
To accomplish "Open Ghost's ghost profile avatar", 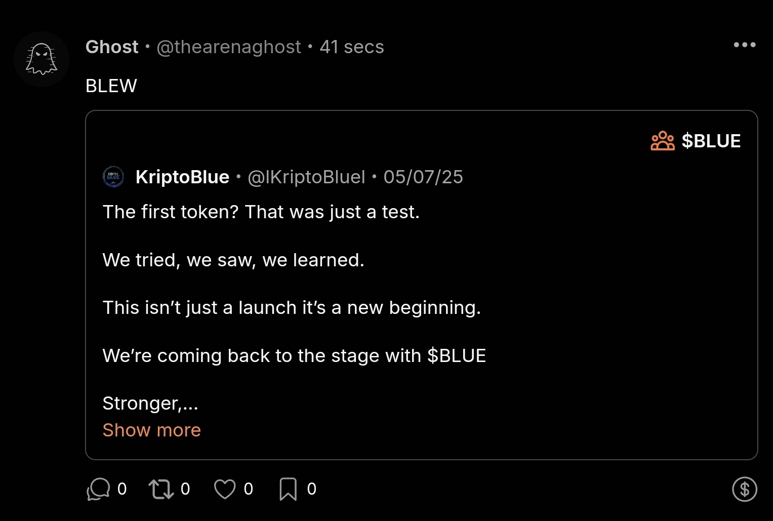I will tap(42, 59).
